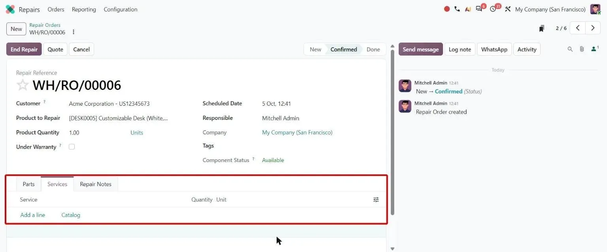This screenshot has height=252, width=607.
Task: Click the bookmark icon near pager
Action: click(542, 28)
